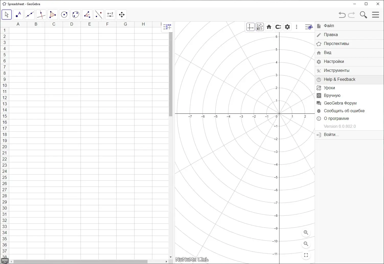The height and width of the screenshot is (264, 384).
Task: Click the spreadsheet scroll-left arrow
Action: 11,262
